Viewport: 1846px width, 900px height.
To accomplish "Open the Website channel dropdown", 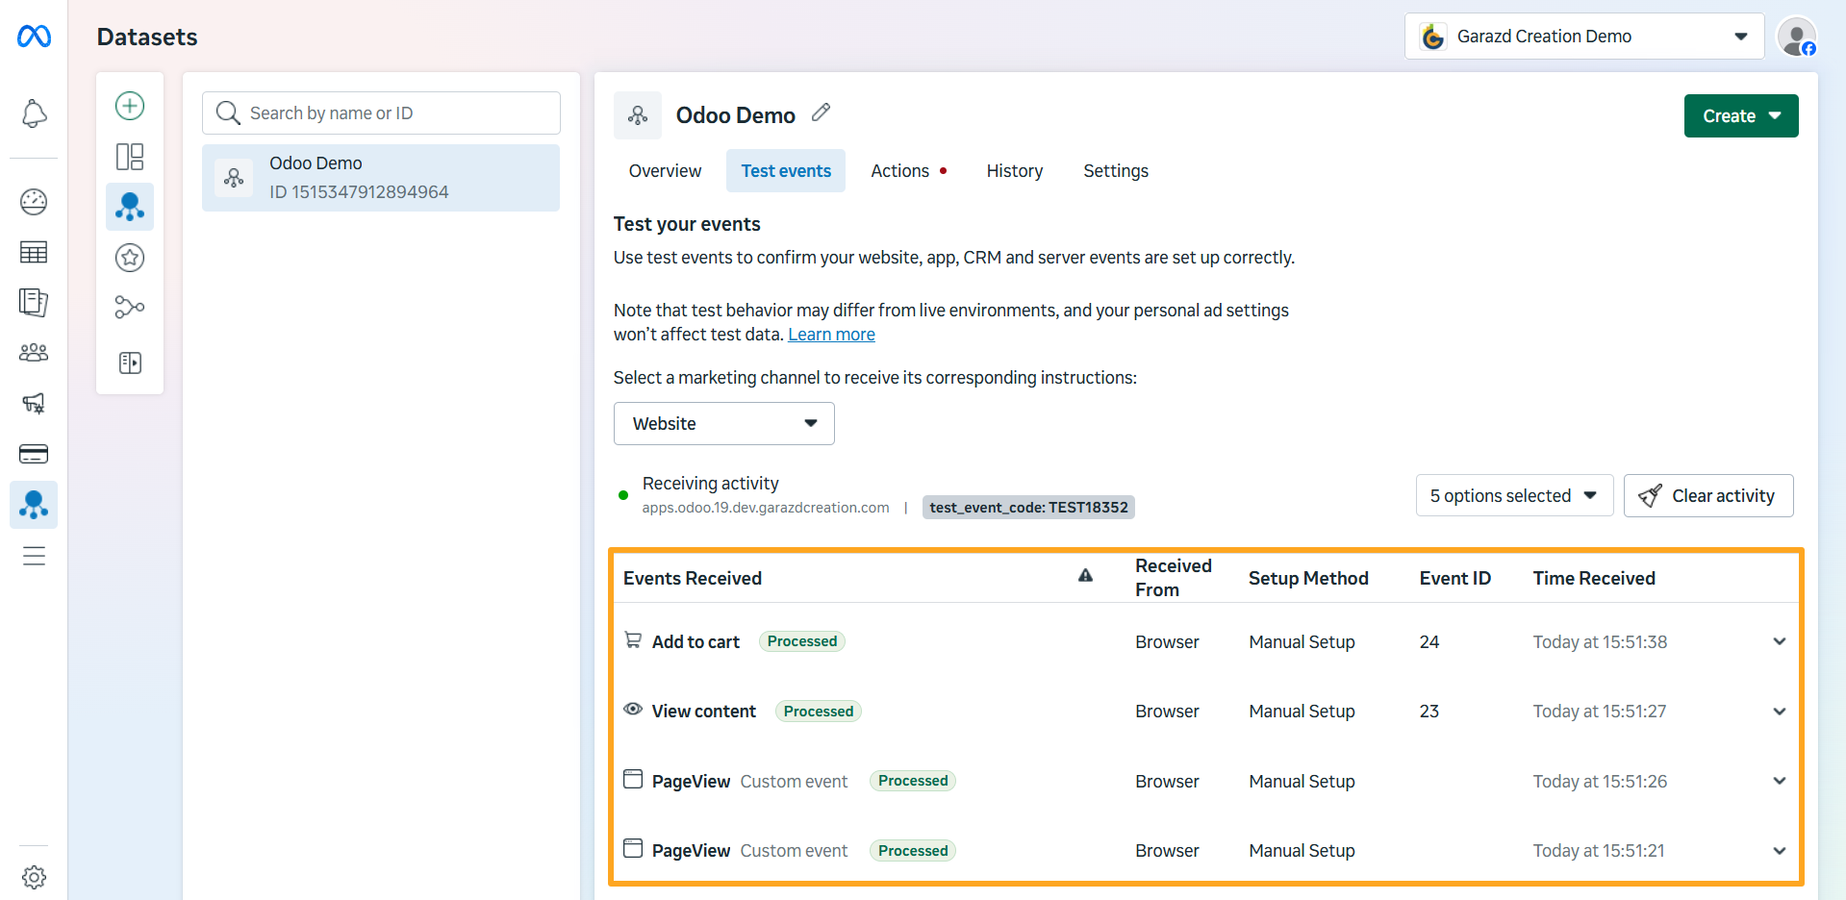I will (x=724, y=424).
